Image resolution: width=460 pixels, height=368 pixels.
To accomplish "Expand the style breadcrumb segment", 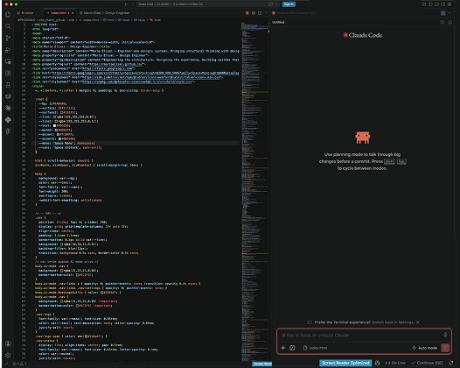I will point(140,20).
